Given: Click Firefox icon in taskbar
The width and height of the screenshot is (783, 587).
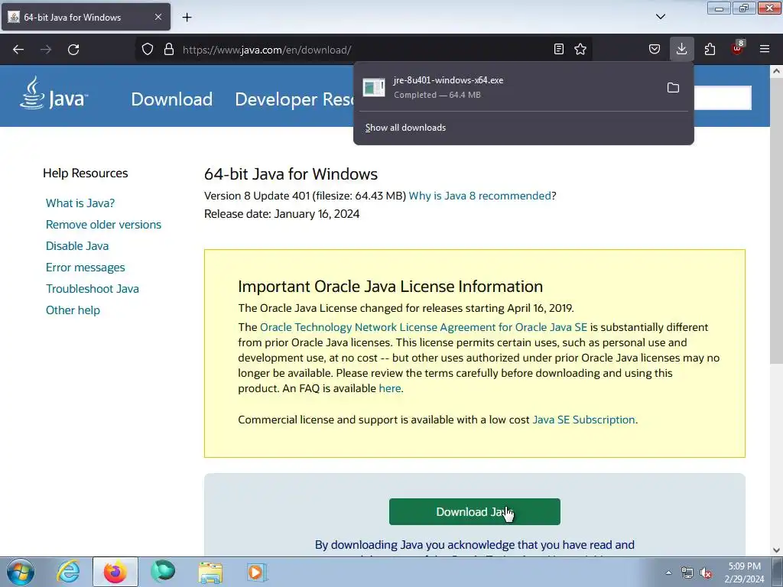Looking at the screenshot, I should tap(115, 572).
